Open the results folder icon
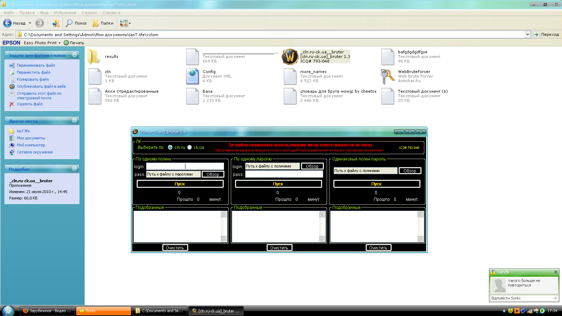Image resolution: width=562 pixels, height=316 pixels. click(x=95, y=57)
